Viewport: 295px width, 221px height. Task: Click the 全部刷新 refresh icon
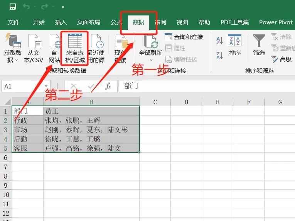[x=151, y=41]
